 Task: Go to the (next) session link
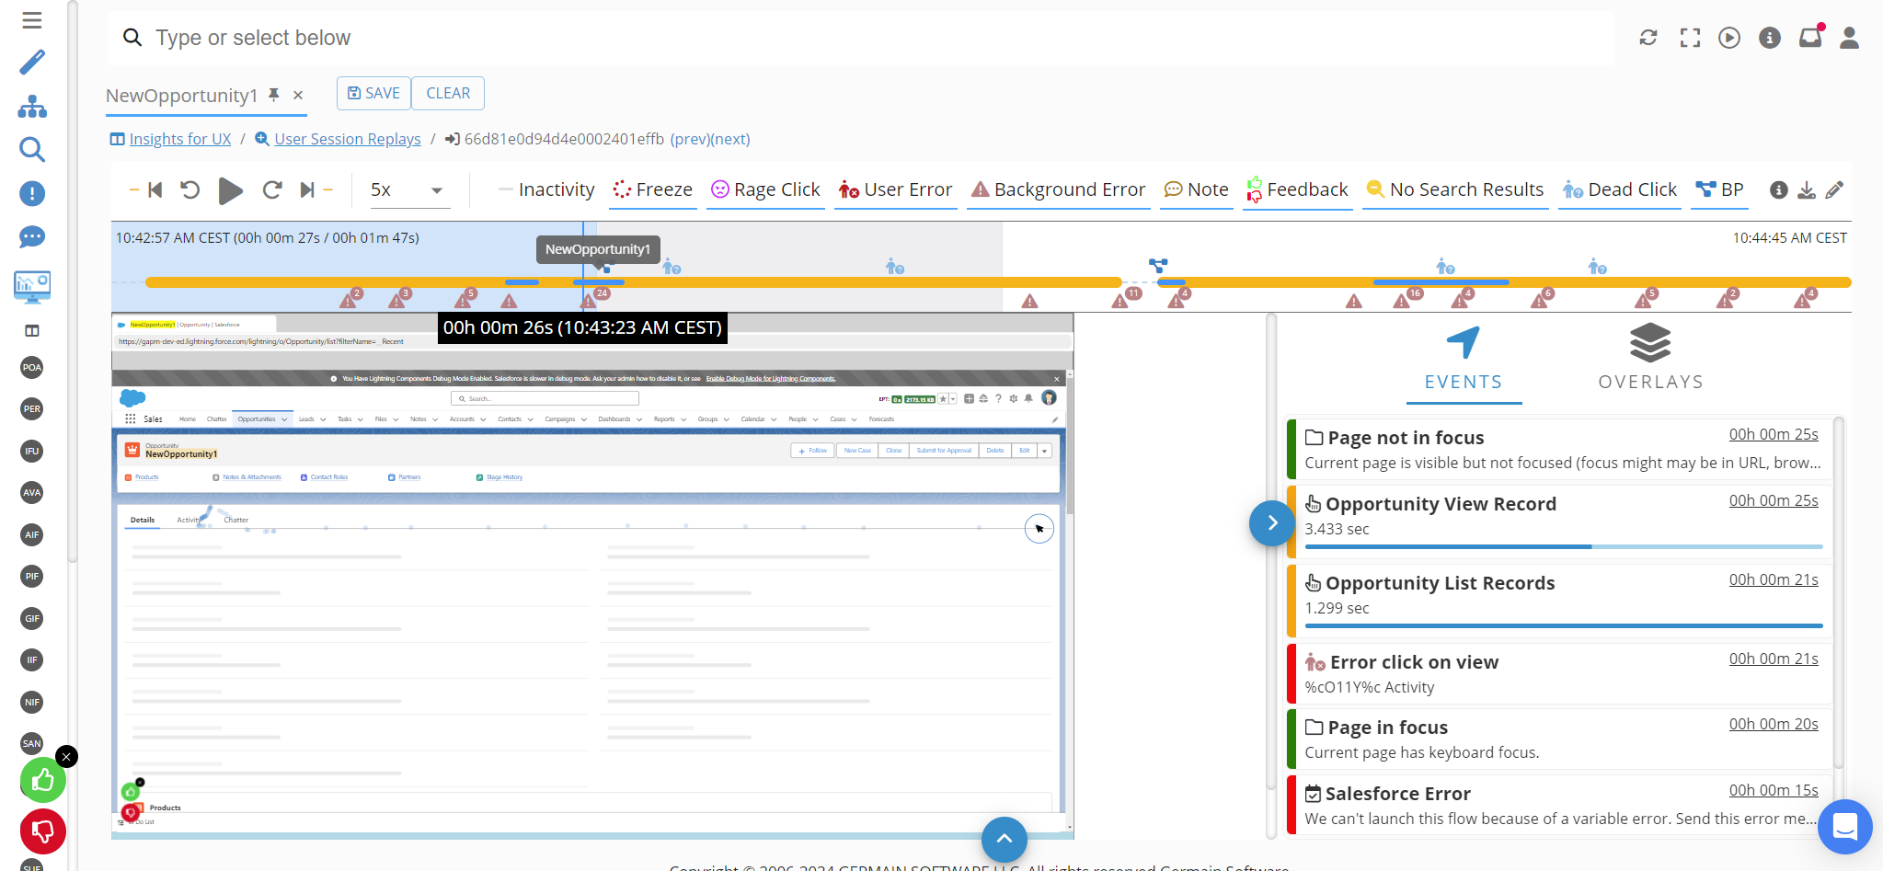731,139
